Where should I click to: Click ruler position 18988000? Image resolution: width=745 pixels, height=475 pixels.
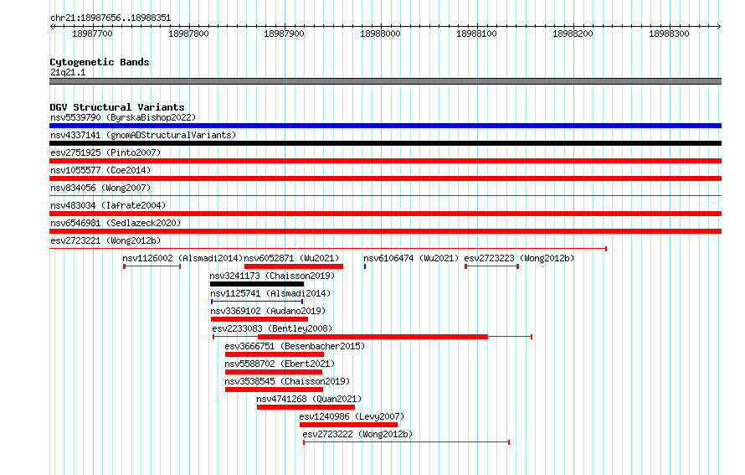[380, 34]
